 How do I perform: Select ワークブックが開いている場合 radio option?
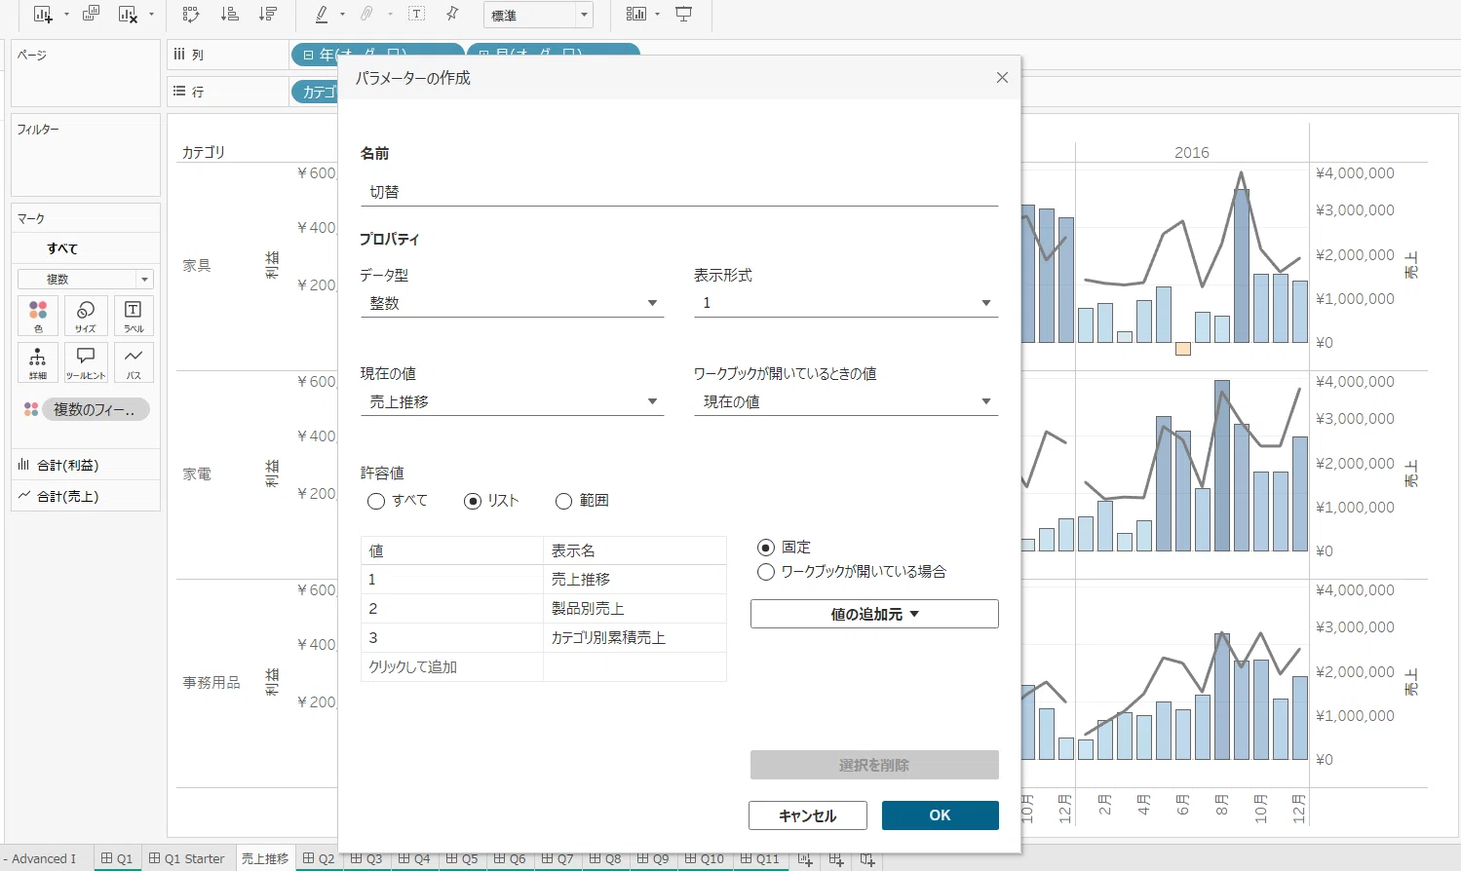coord(766,572)
